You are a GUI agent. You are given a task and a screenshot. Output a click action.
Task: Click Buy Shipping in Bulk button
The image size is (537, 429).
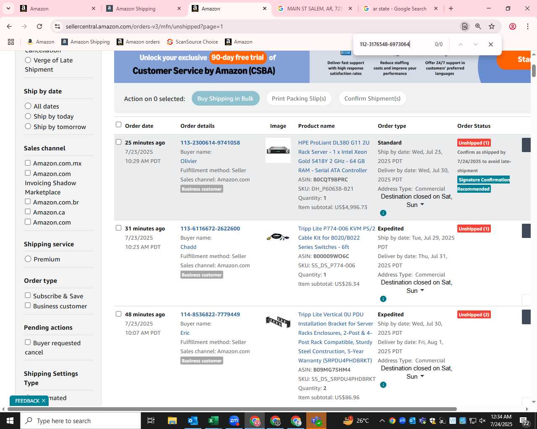tap(226, 98)
